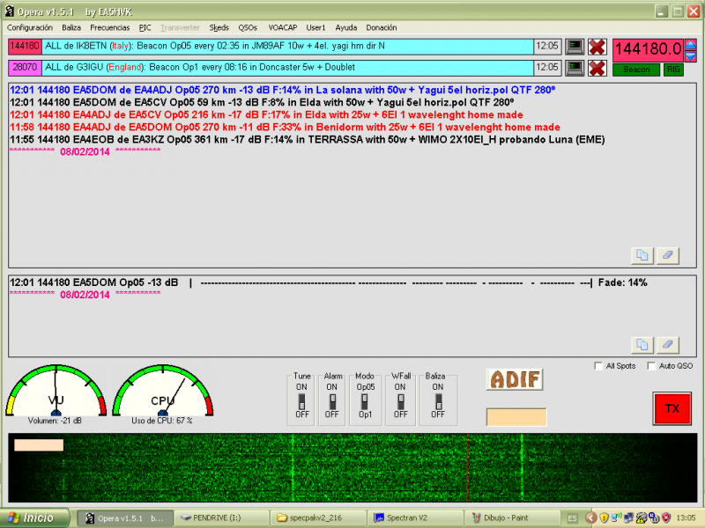Decrease frequency with down arrow beside 144180.0

[691, 56]
